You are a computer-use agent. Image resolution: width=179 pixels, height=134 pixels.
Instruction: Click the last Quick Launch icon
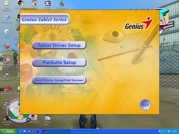coord(37,131)
